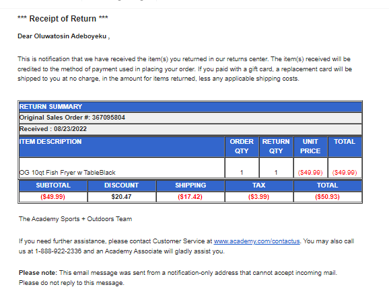Viewport: 389px width, 291px height.
Task: Click the subtotal value ($49.99)
Action: coord(53,197)
